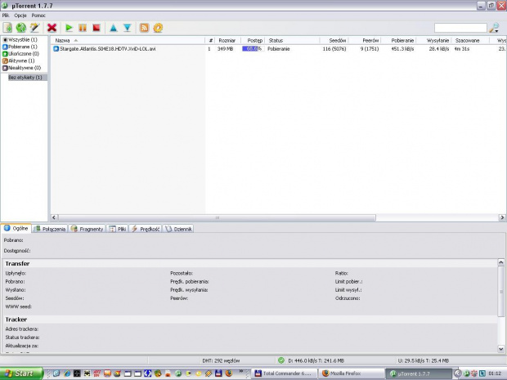Sort by the Wysyłanie column header
This screenshot has width=507, height=380.
[x=434, y=40]
